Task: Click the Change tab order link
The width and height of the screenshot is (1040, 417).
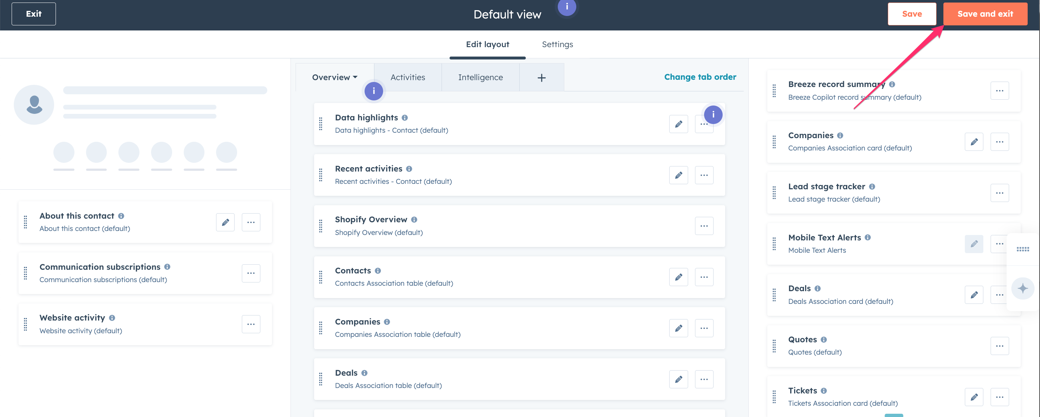Action: [x=700, y=77]
